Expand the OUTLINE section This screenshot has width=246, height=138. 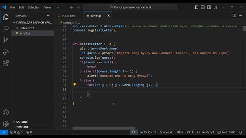coord(33,122)
